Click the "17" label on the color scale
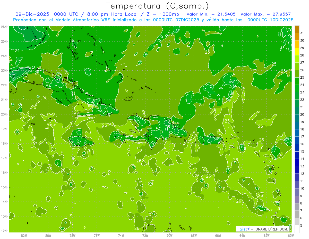 click(x=302, y=137)
